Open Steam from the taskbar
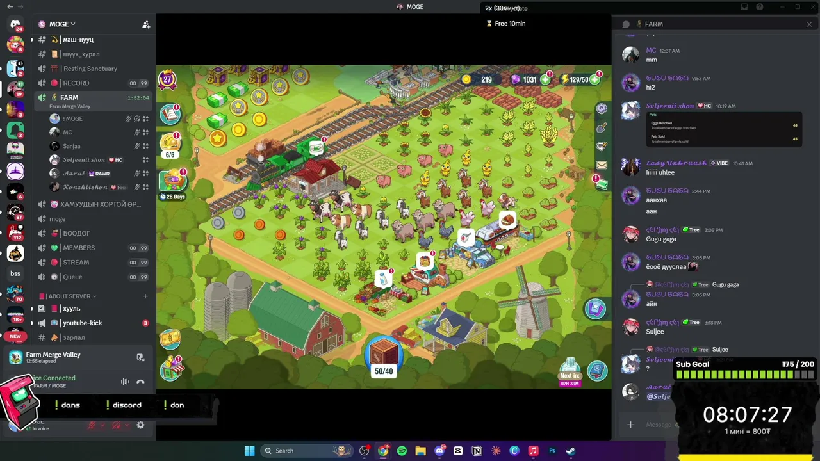 click(x=570, y=451)
